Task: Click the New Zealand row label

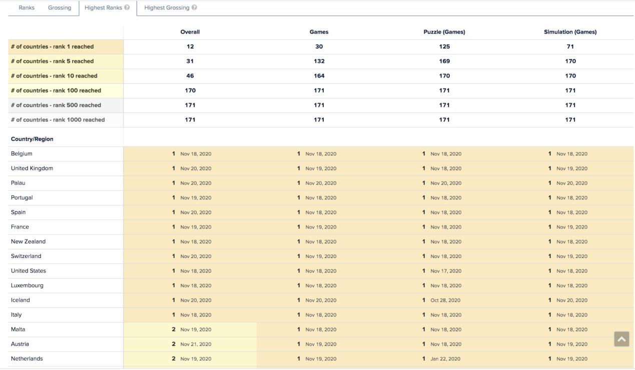Action: coord(29,241)
